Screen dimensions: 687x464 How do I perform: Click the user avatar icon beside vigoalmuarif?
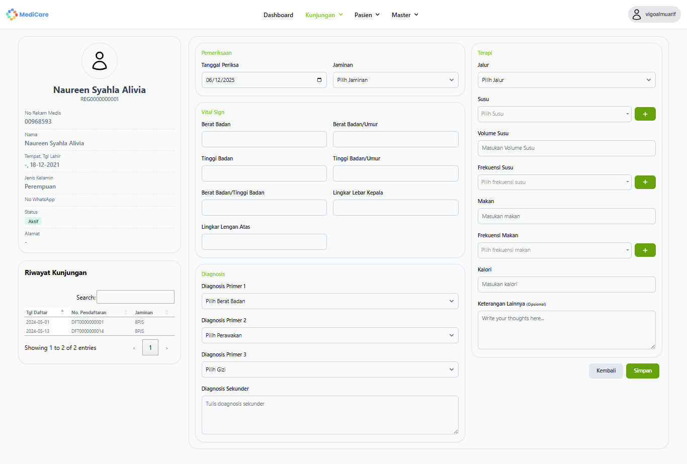637,15
